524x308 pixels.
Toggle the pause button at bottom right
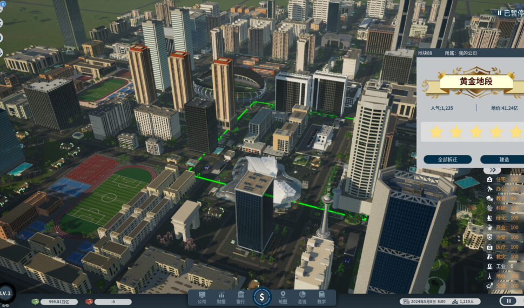pos(508,301)
